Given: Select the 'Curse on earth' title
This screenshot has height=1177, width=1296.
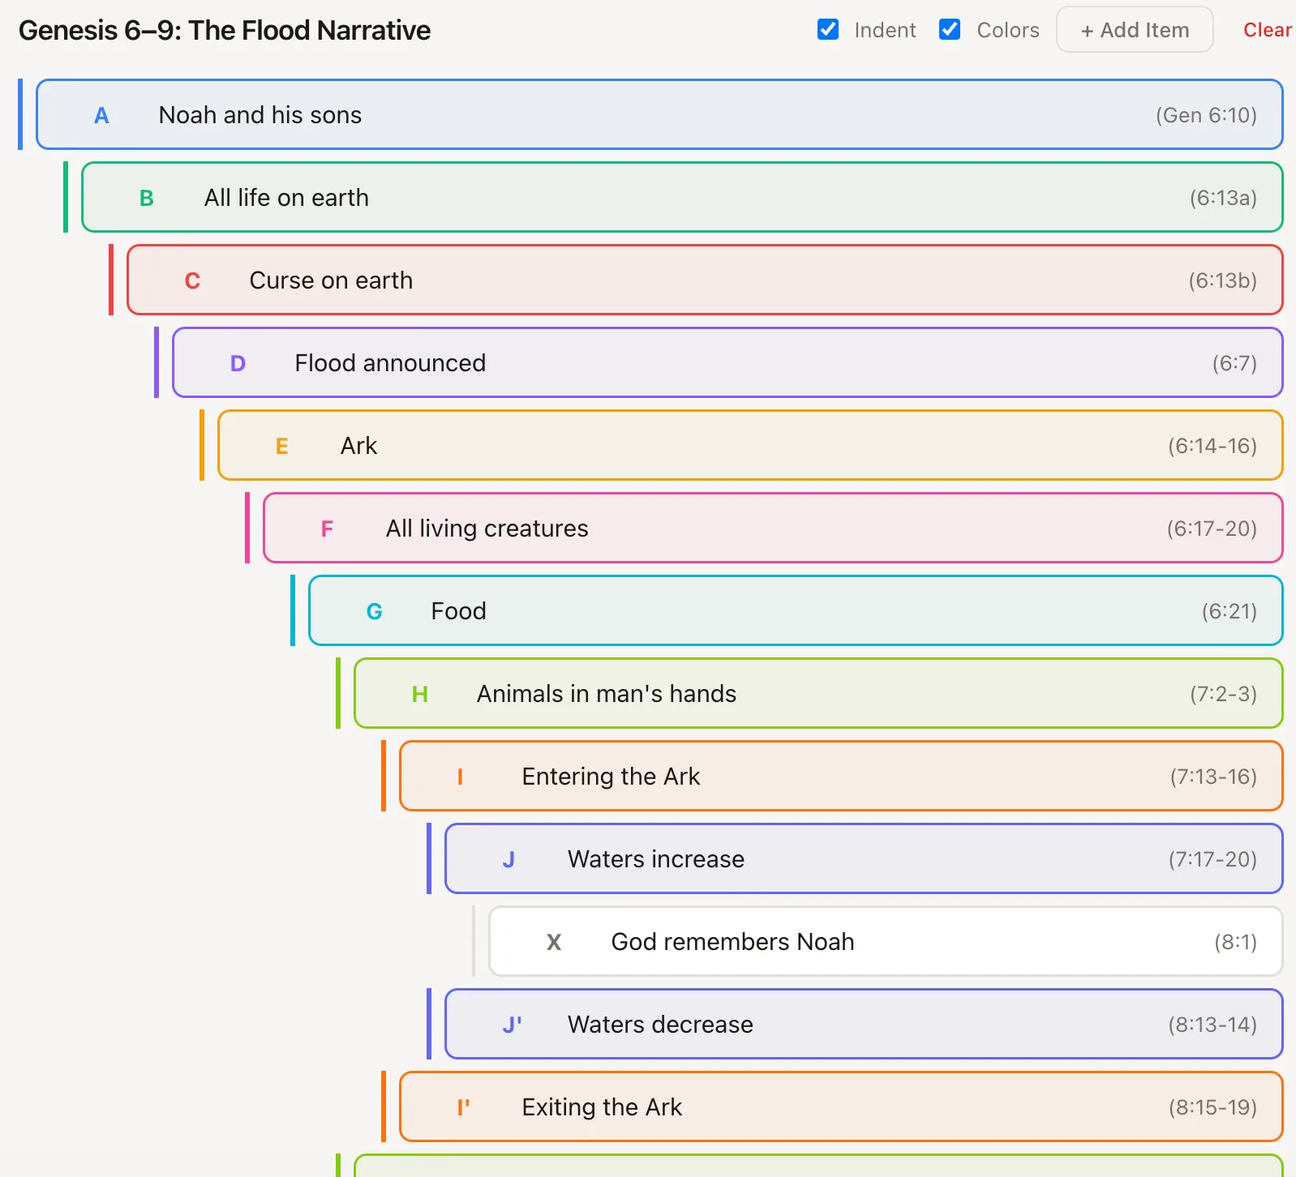Looking at the screenshot, I should coord(331,280).
